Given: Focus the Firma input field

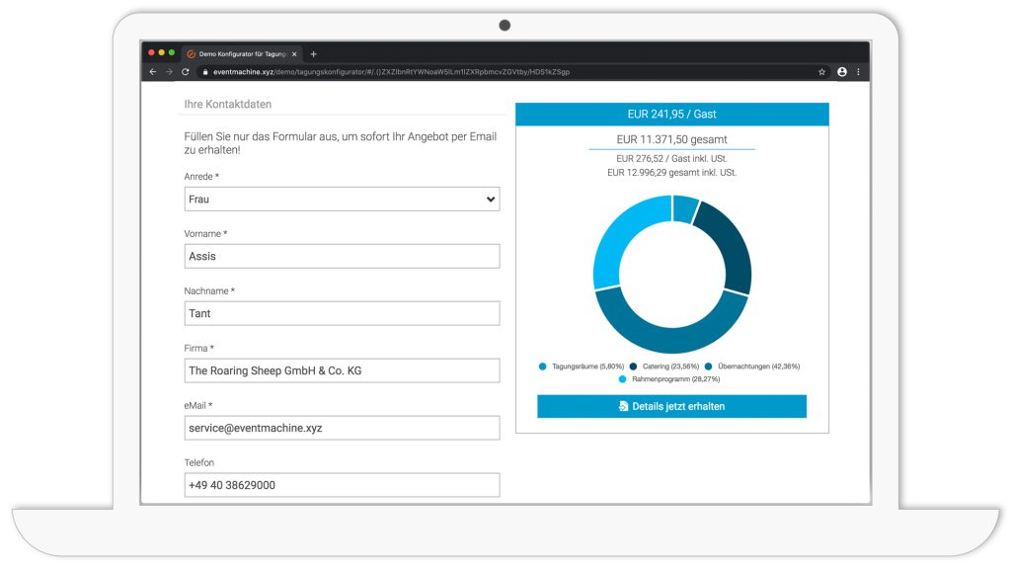Looking at the screenshot, I should pos(342,370).
